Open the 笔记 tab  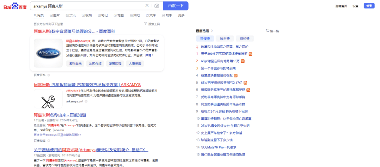click(103, 15)
